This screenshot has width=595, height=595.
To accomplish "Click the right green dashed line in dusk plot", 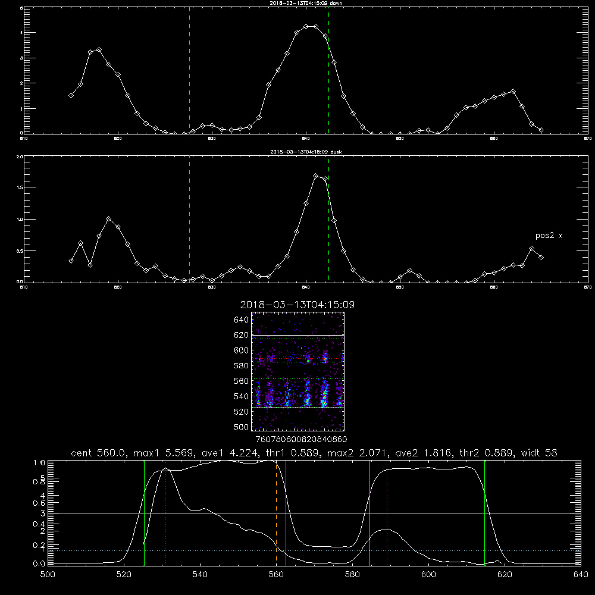I will (x=328, y=219).
